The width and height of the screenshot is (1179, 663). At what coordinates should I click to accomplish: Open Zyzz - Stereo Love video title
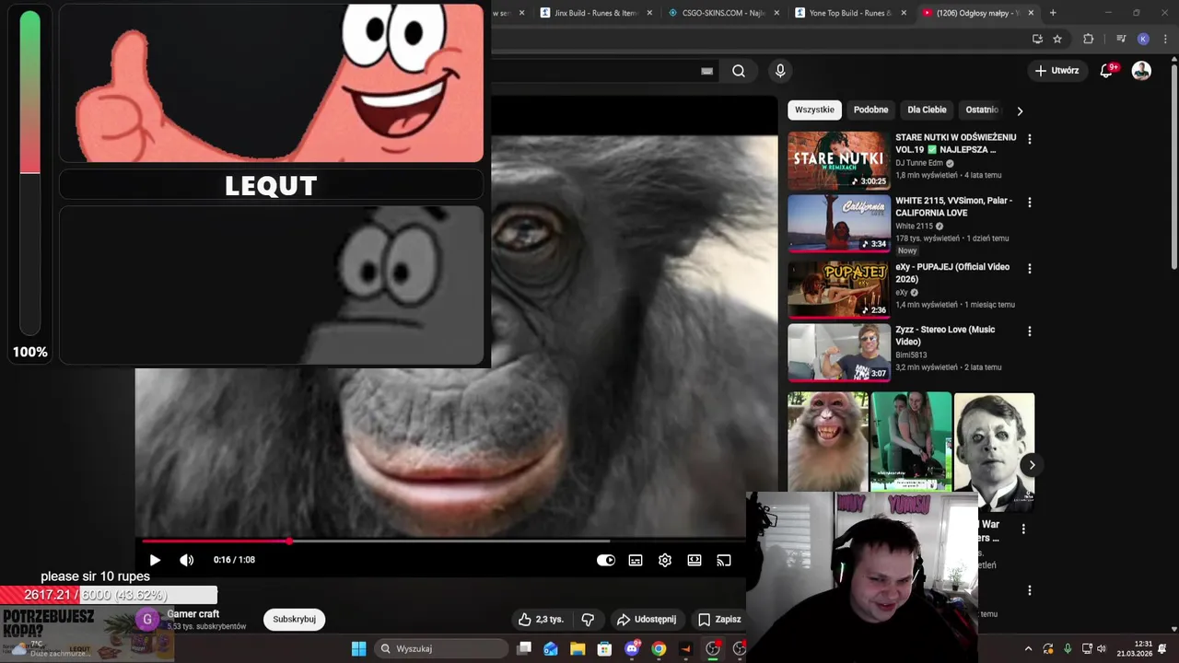pos(945,335)
